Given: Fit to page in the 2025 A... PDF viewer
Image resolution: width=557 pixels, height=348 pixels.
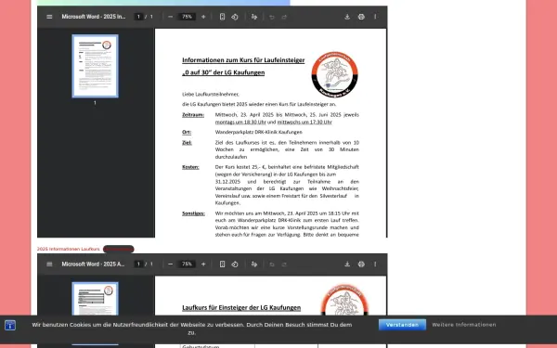Looking at the screenshot, I should click(x=222, y=264).
